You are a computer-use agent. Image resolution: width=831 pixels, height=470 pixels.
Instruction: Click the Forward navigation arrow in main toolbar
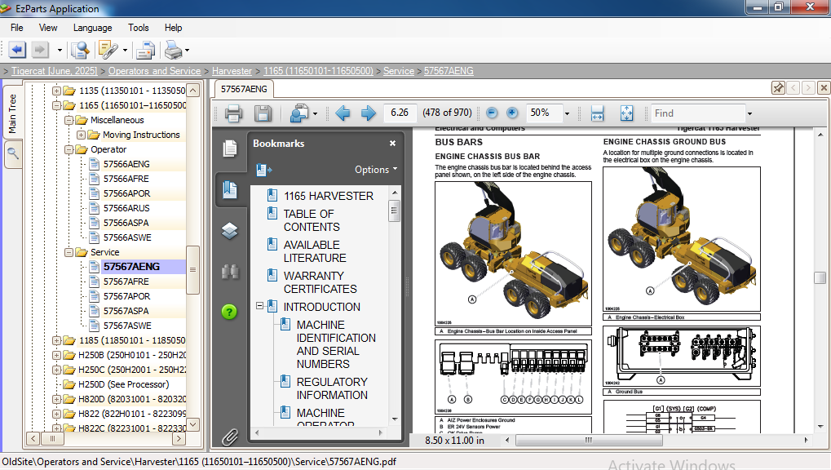tap(40, 50)
